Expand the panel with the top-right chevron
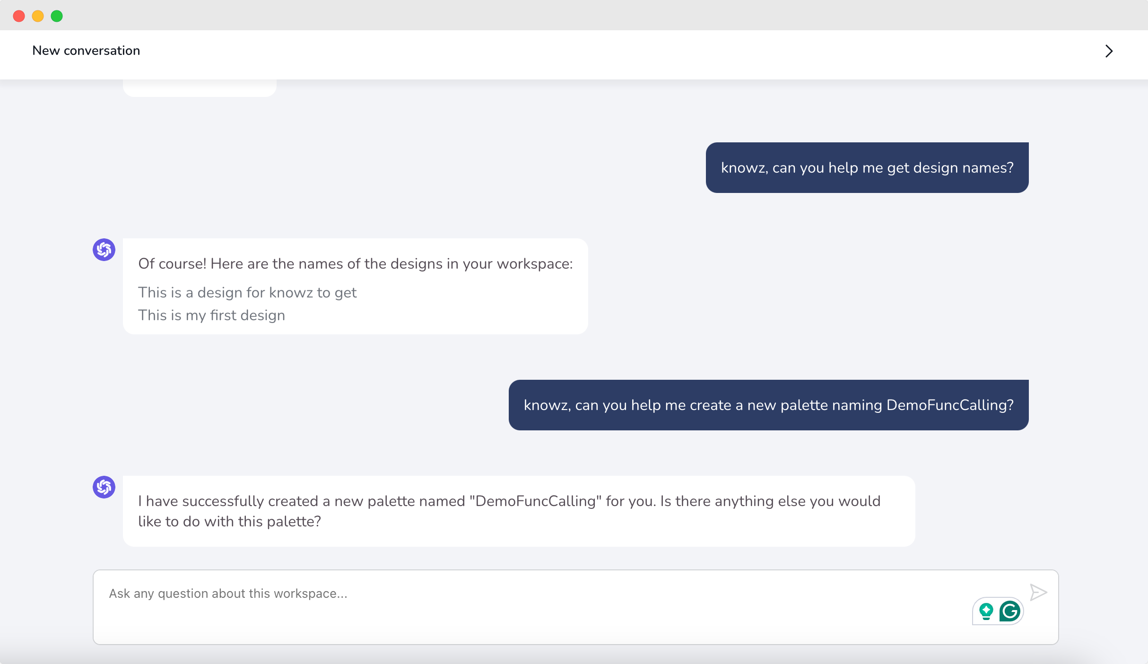This screenshot has height=664, width=1148. (x=1109, y=51)
